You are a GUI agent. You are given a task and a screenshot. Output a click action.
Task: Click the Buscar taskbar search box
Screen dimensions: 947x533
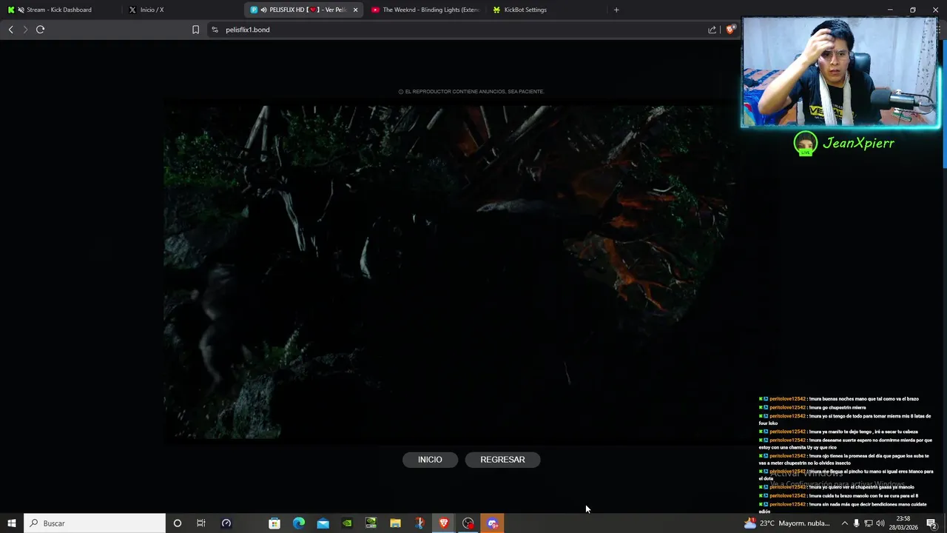(95, 523)
